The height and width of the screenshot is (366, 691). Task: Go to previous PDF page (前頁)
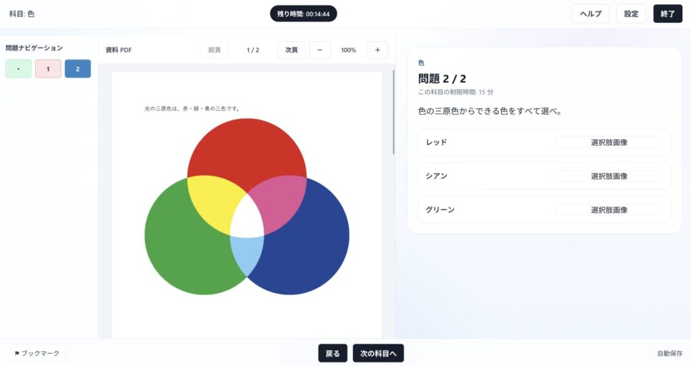(x=215, y=50)
